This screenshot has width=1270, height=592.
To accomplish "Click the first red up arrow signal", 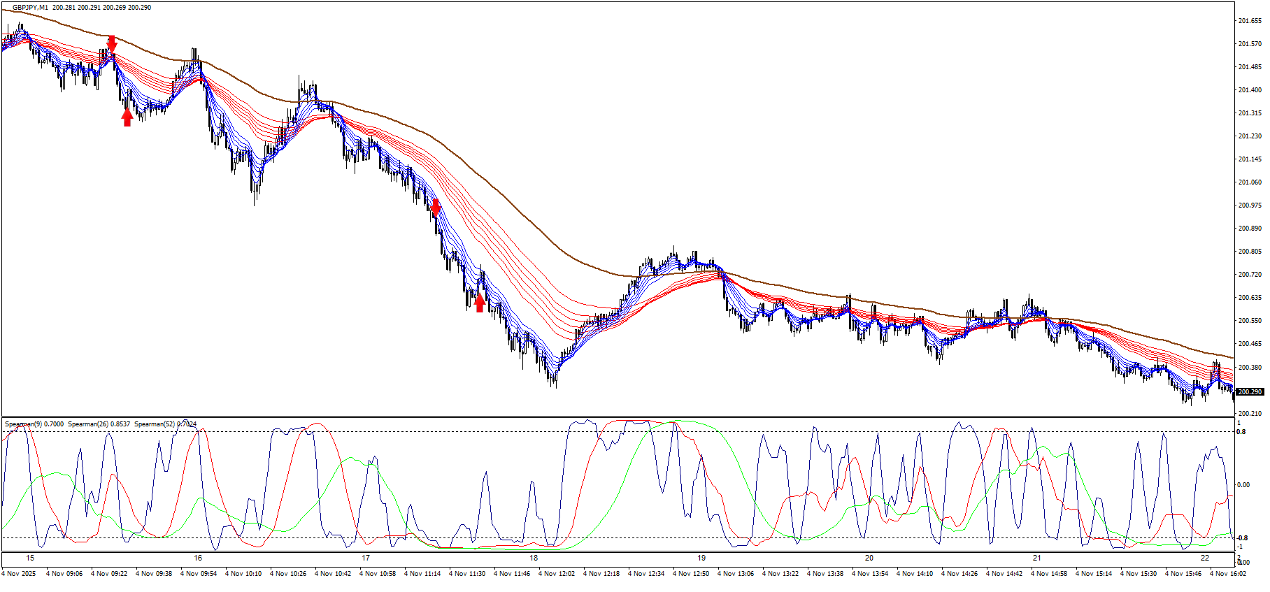I will [x=127, y=117].
